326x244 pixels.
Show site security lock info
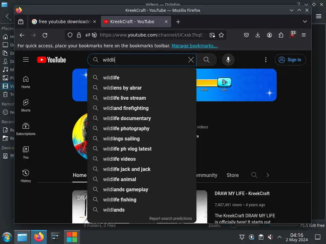click(79, 35)
